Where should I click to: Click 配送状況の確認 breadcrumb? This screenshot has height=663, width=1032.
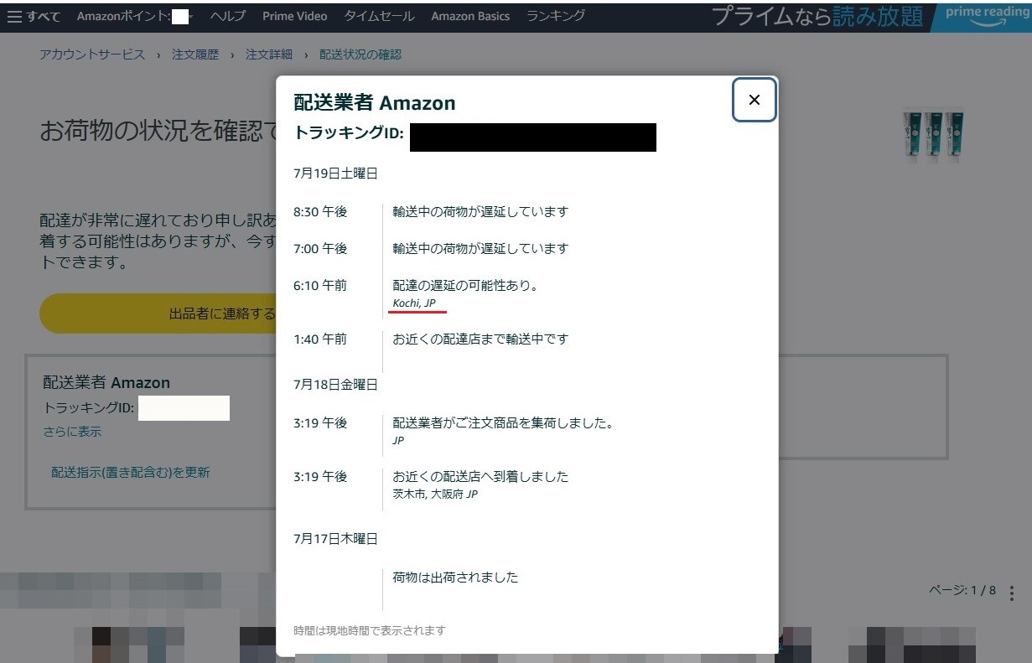360,54
